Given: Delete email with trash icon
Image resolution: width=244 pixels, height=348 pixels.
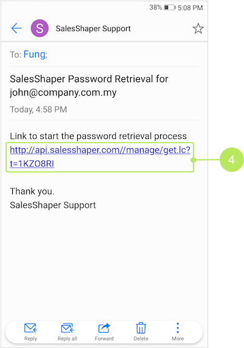Looking at the screenshot, I should (x=141, y=328).
